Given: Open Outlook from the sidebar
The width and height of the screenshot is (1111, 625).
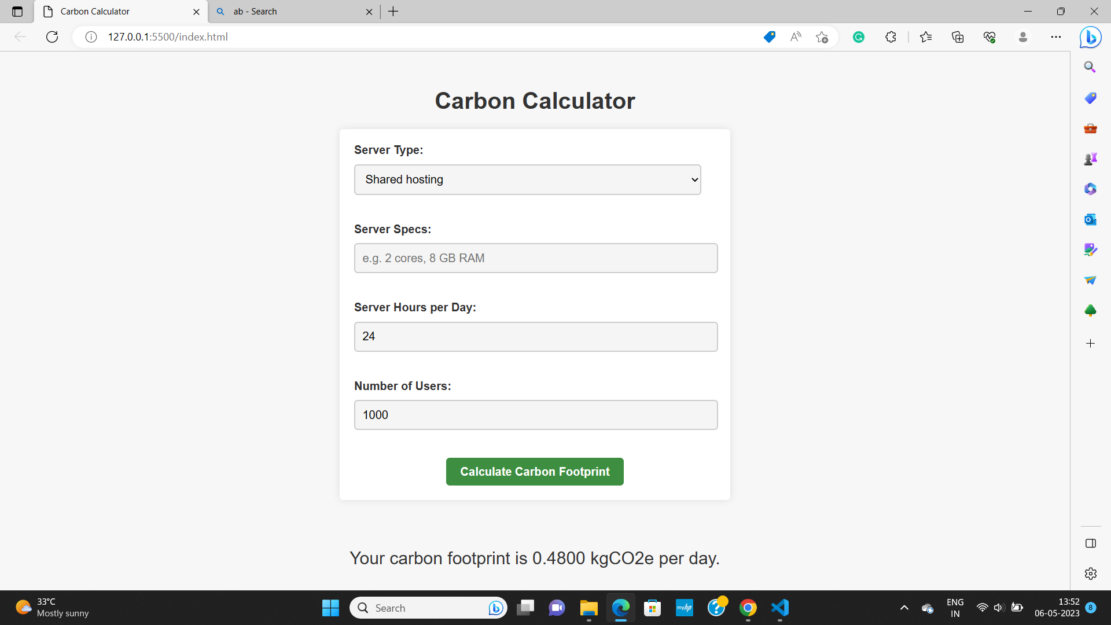Looking at the screenshot, I should tap(1090, 219).
